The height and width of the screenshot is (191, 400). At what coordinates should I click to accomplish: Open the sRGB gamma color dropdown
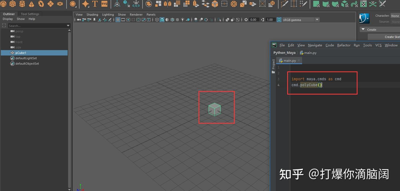click(x=317, y=19)
